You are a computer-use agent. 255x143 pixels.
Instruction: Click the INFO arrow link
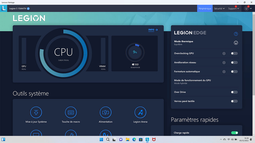(x=153, y=30)
